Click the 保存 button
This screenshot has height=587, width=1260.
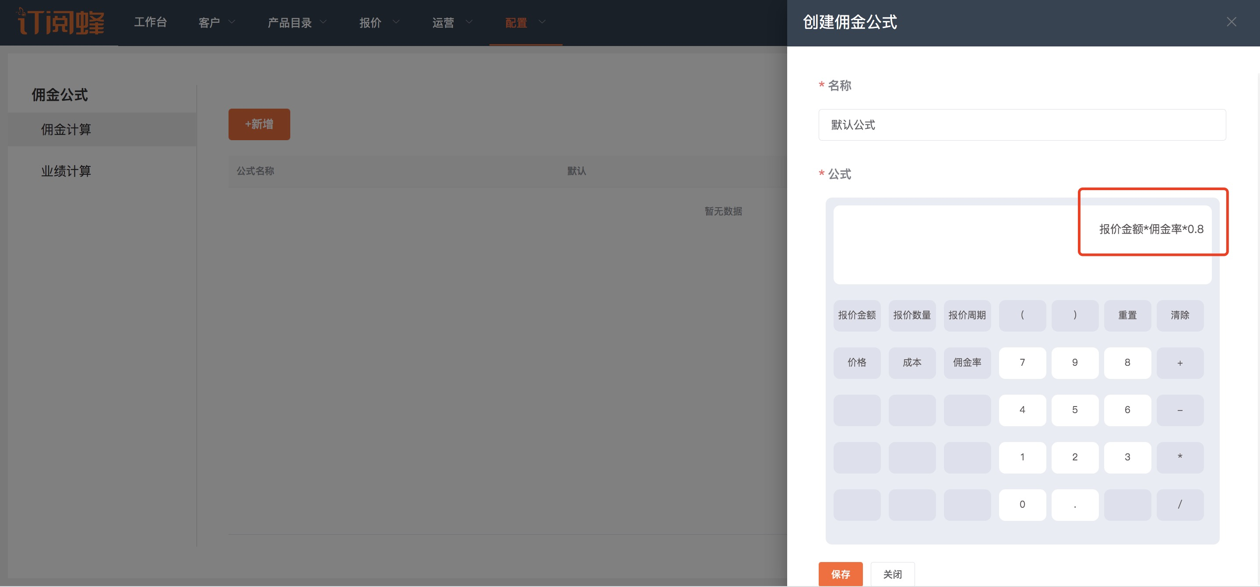point(840,574)
